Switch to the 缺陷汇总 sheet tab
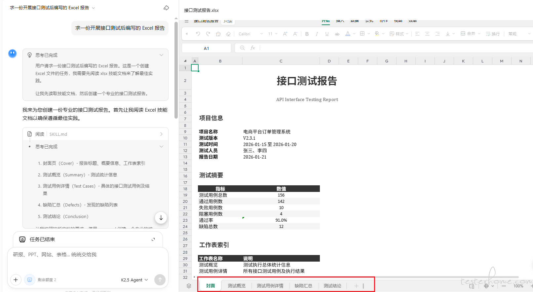533x292 pixels. pos(303,286)
